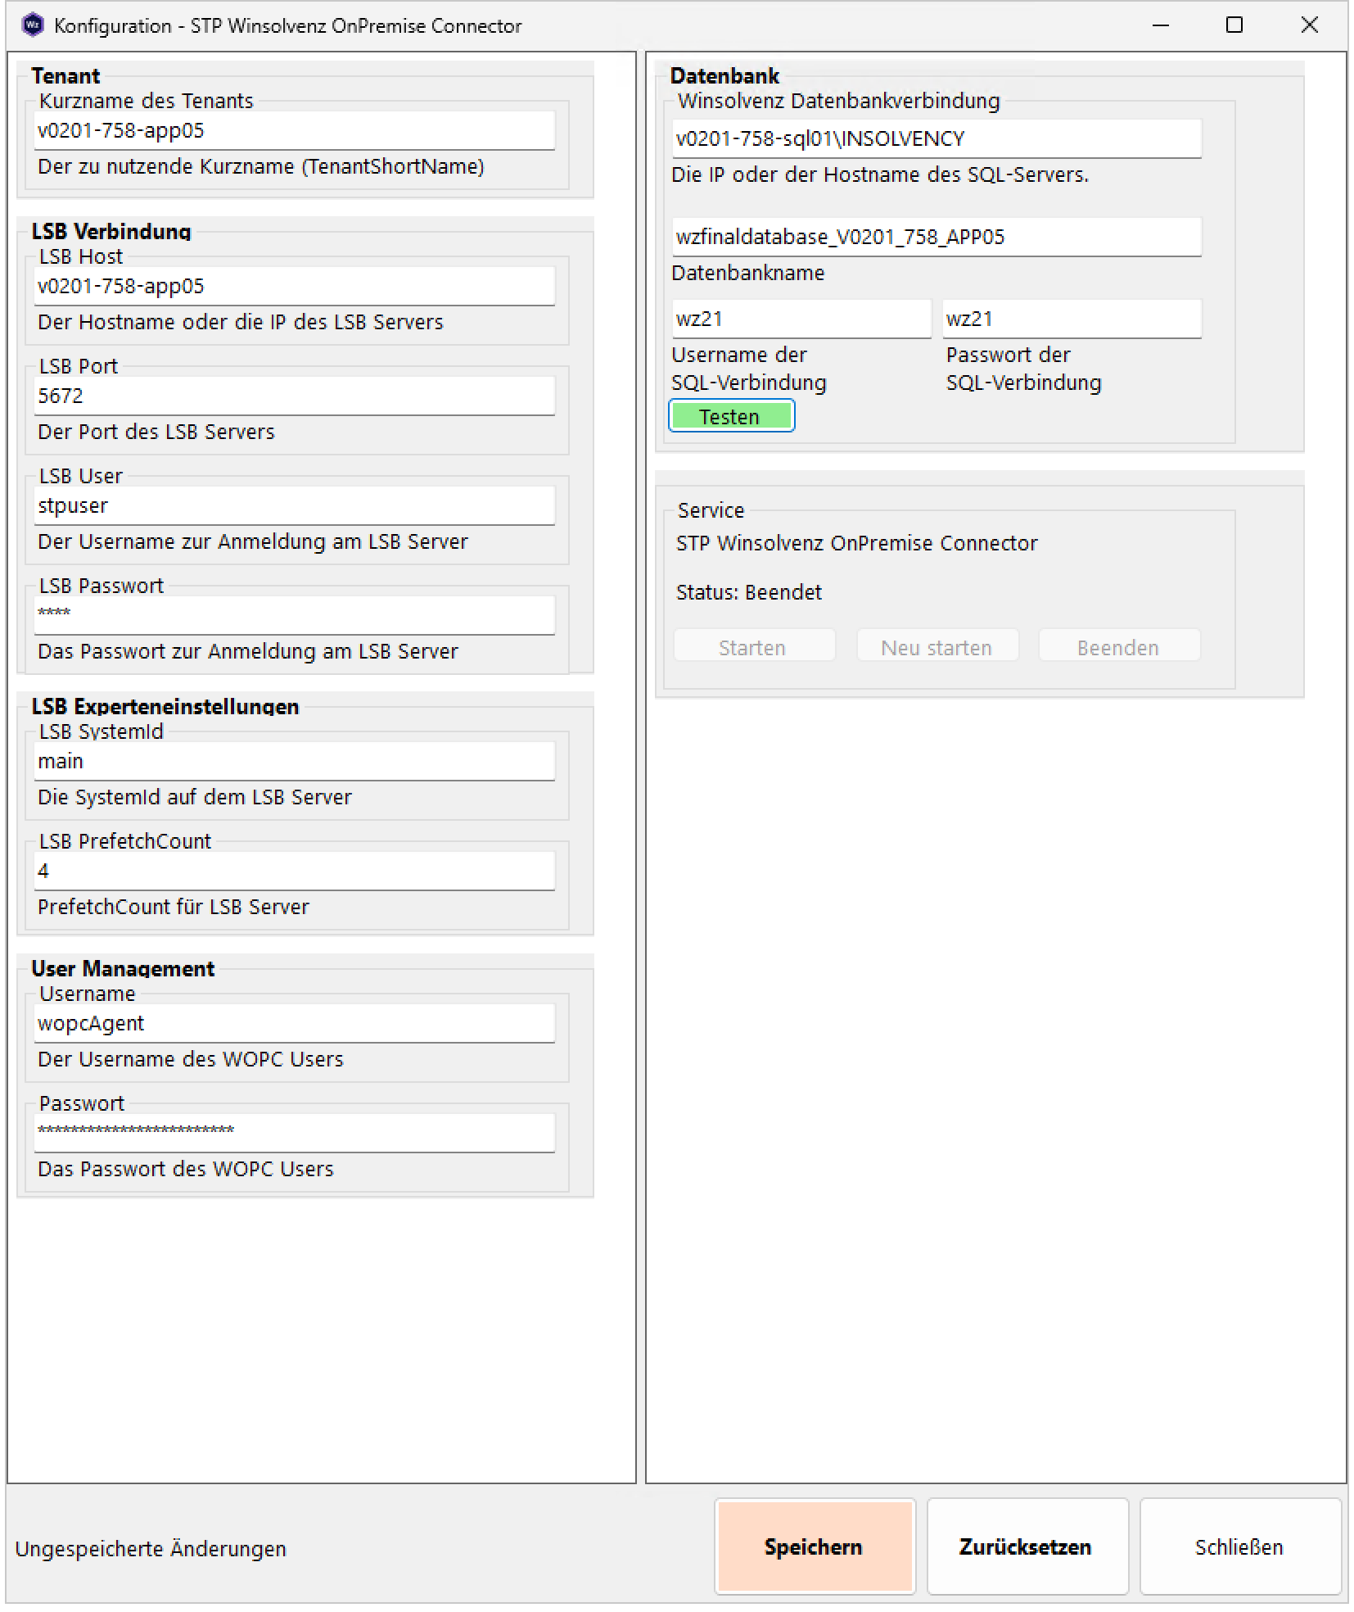
Task: Click into the LSB Passwort field
Action: click(294, 615)
